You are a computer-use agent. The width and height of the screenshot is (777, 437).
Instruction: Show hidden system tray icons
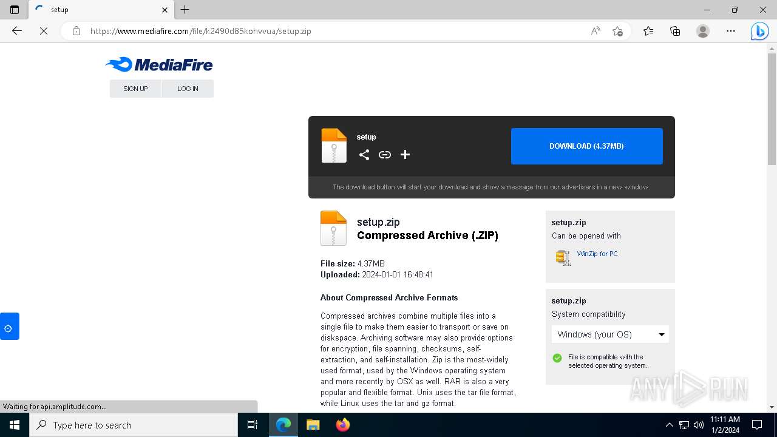670,425
